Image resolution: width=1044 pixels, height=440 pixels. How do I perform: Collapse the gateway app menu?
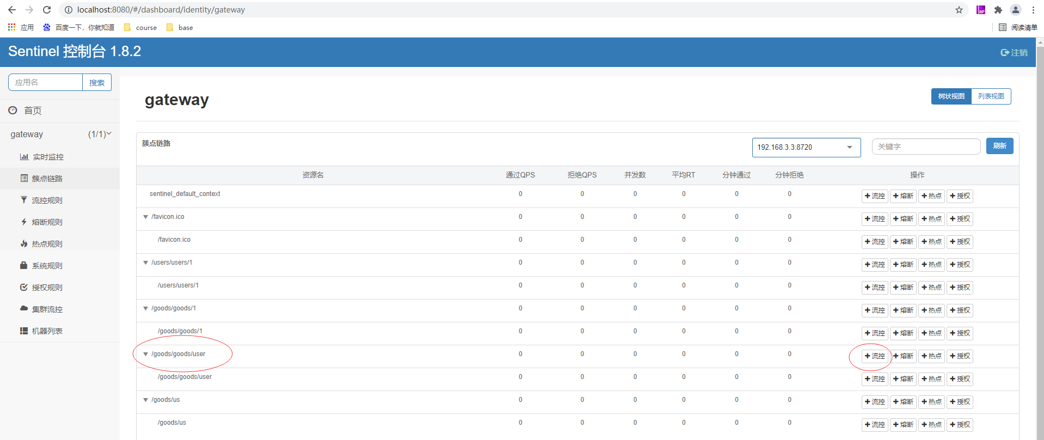pyautogui.click(x=60, y=134)
